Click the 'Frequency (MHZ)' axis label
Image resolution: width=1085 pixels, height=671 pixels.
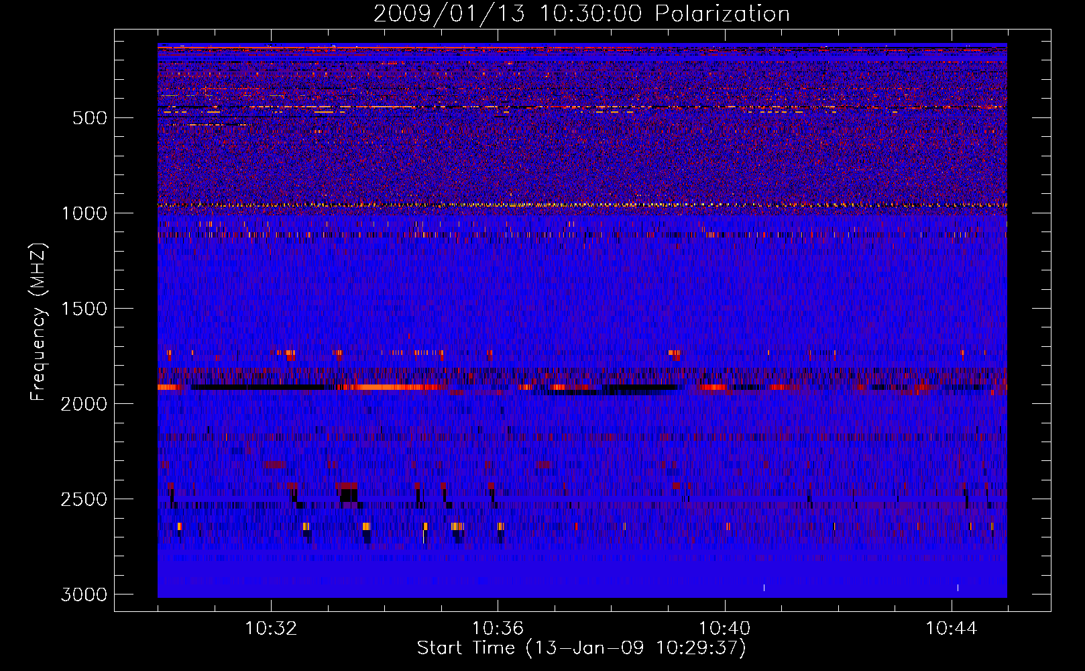pyautogui.click(x=39, y=322)
